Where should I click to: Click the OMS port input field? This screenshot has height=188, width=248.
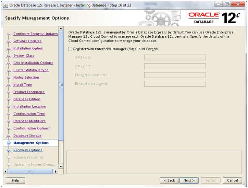pyautogui.click(x=175, y=66)
